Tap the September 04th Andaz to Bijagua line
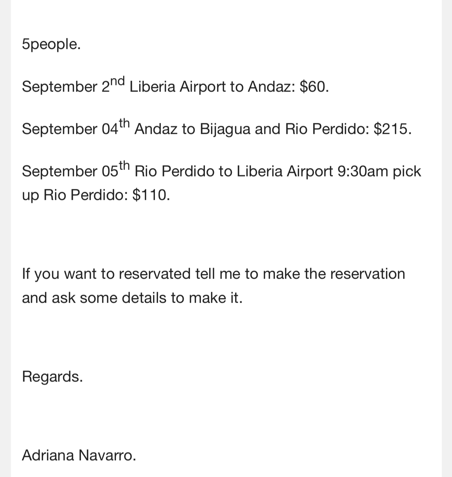The height and width of the screenshot is (477, 452). pyautogui.click(x=217, y=128)
